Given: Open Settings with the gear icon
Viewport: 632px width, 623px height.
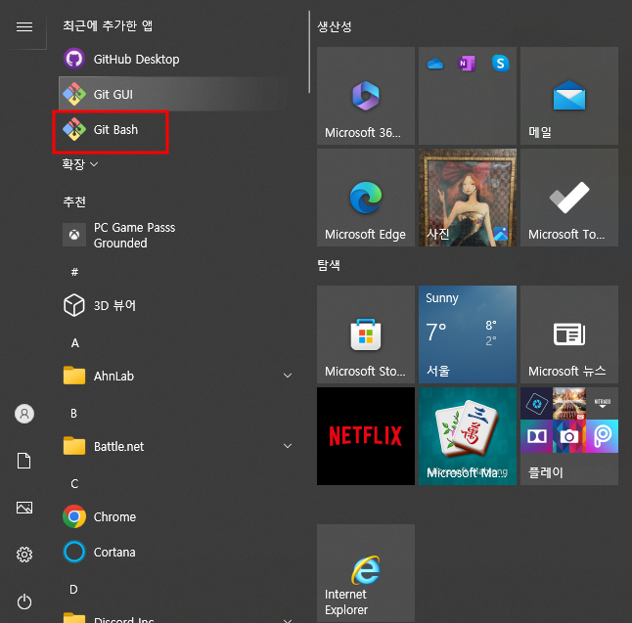Looking at the screenshot, I should (x=24, y=555).
